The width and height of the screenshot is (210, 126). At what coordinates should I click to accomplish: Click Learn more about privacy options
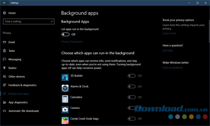169,33
